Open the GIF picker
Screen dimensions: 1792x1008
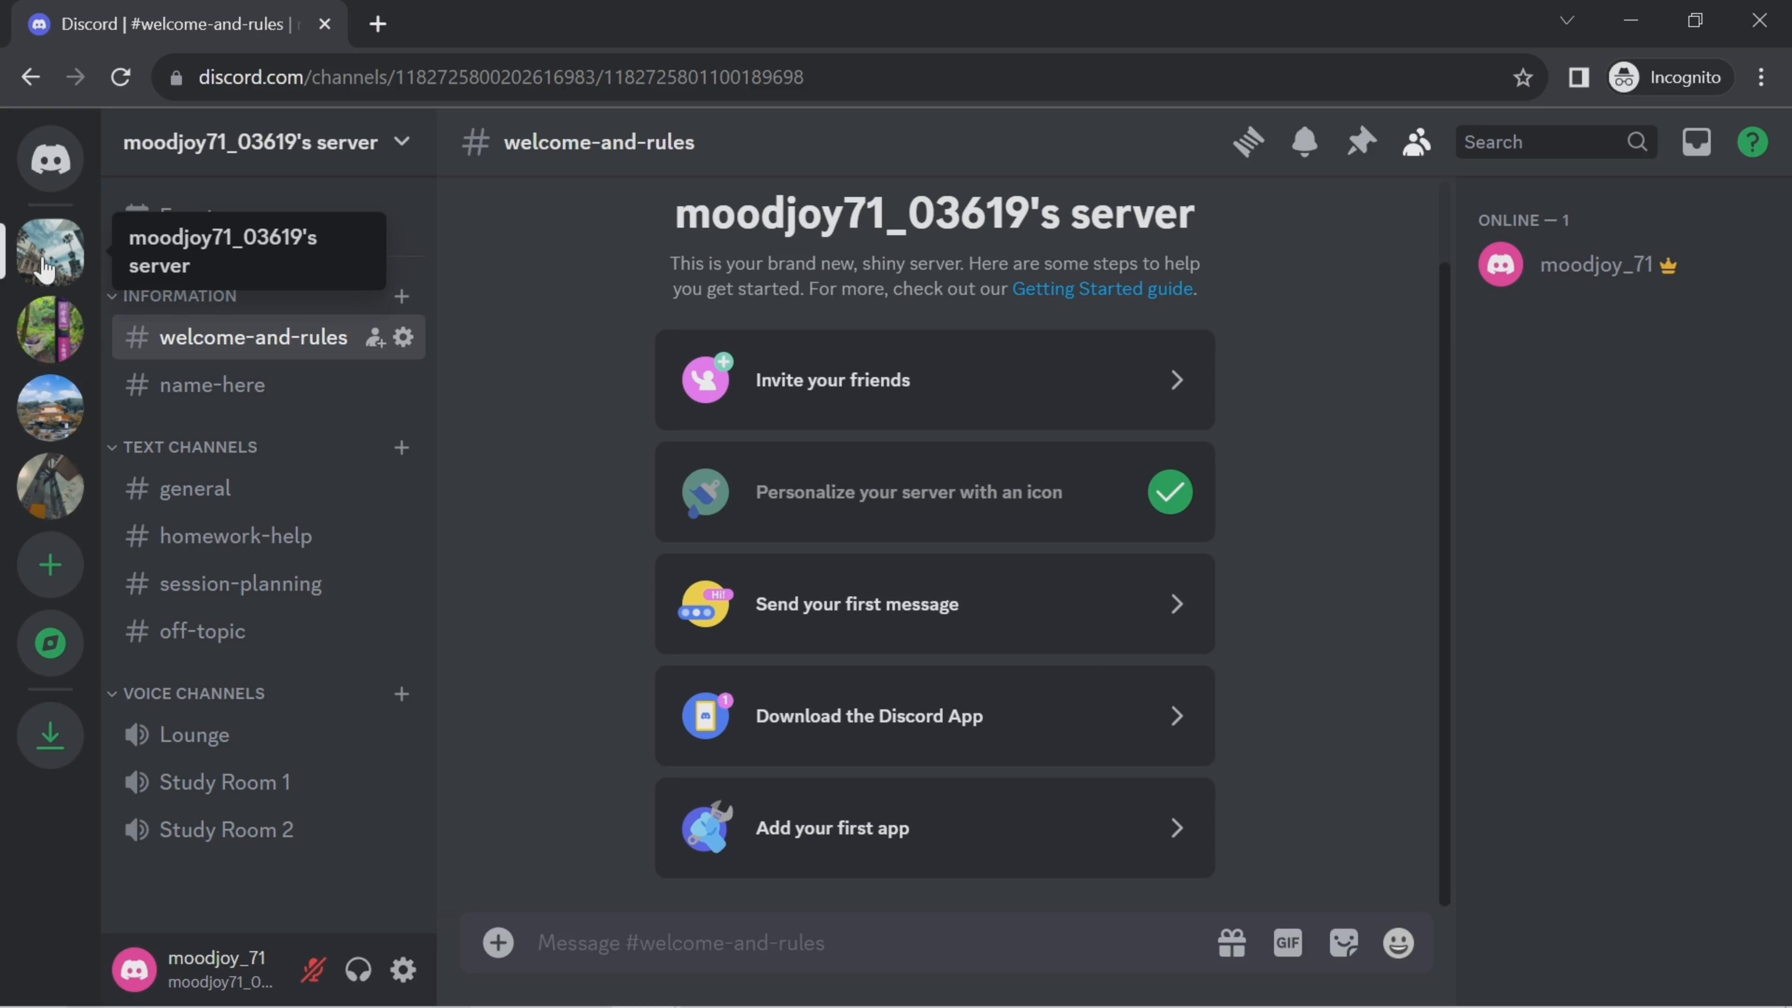tap(1288, 943)
